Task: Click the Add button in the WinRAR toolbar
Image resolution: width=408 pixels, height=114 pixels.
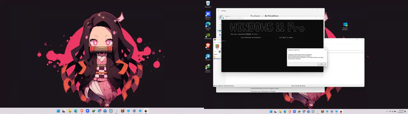Action: [x=217, y=47]
